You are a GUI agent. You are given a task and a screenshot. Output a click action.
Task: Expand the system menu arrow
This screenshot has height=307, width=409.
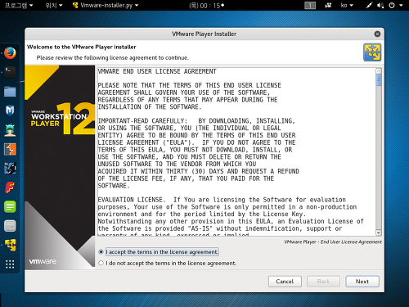click(401, 5)
